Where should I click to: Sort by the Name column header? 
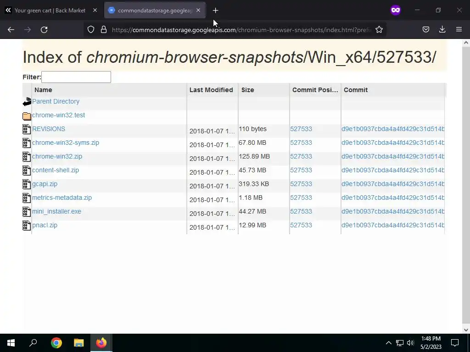tap(109, 90)
